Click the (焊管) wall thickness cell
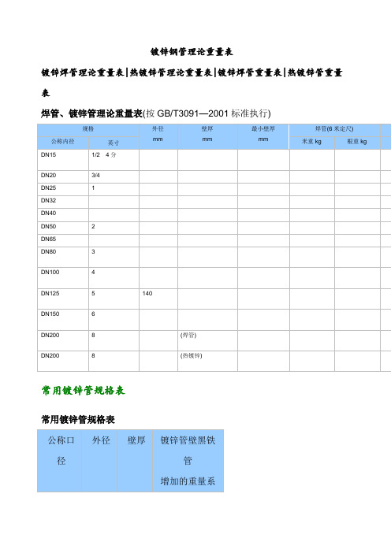This screenshot has width=391, height=553. [x=207, y=340]
